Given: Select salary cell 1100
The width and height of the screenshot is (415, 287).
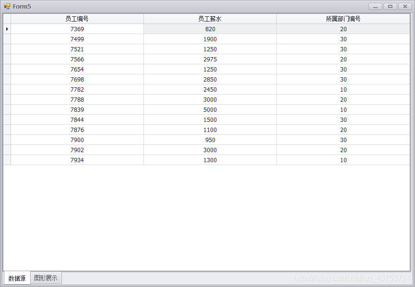Looking at the screenshot, I should [210, 130].
